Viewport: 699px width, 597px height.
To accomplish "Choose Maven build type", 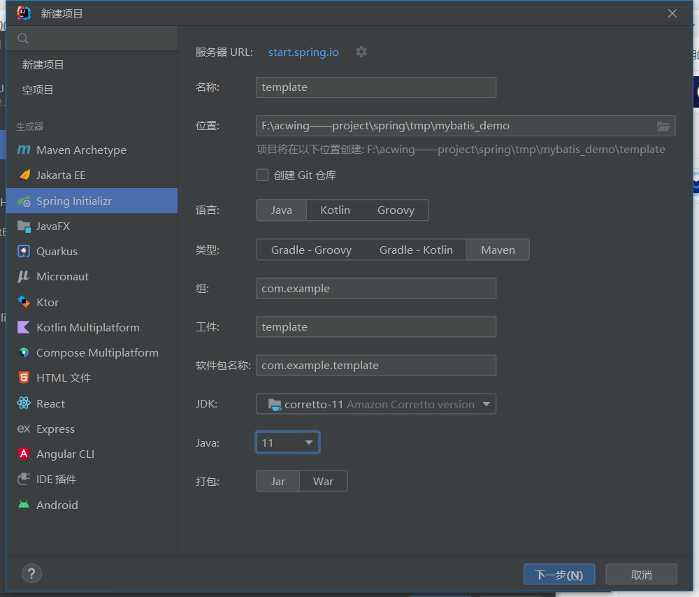I will pos(498,250).
